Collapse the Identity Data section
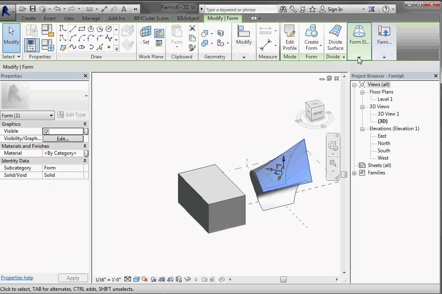The height and width of the screenshot is (294, 442). pos(85,160)
